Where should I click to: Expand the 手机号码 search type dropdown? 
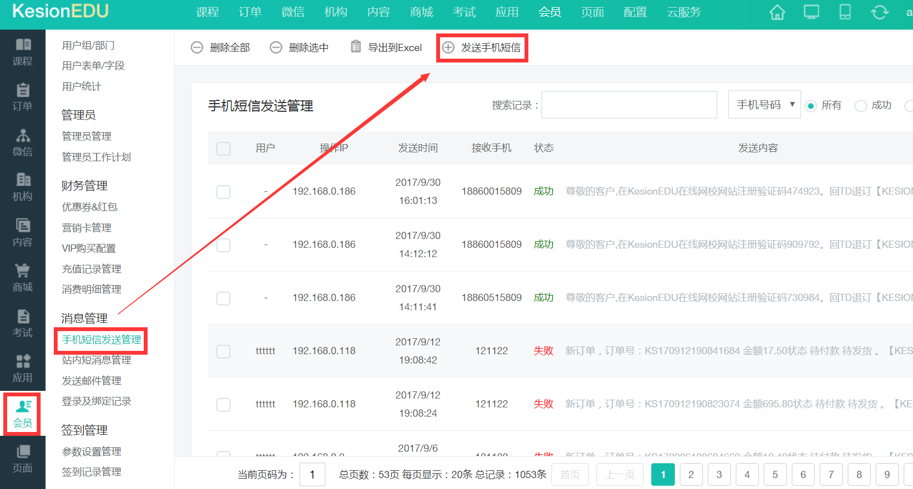pyautogui.click(x=764, y=105)
